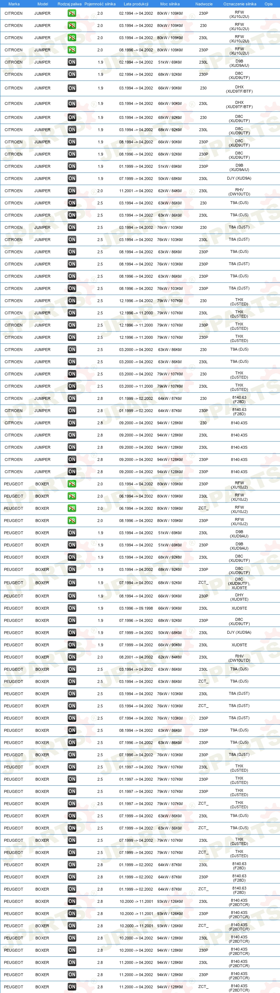Click 93kW / 126KM in Peugeot 230L row

[170, 902]
